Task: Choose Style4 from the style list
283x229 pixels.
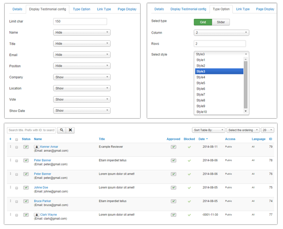Action: pyautogui.click(x=219, y=77)
